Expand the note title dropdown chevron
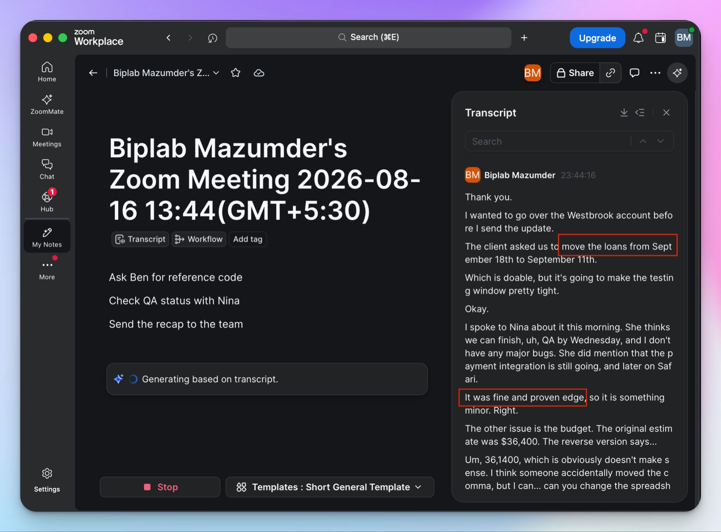721x532 pixels. coord(216,73)
